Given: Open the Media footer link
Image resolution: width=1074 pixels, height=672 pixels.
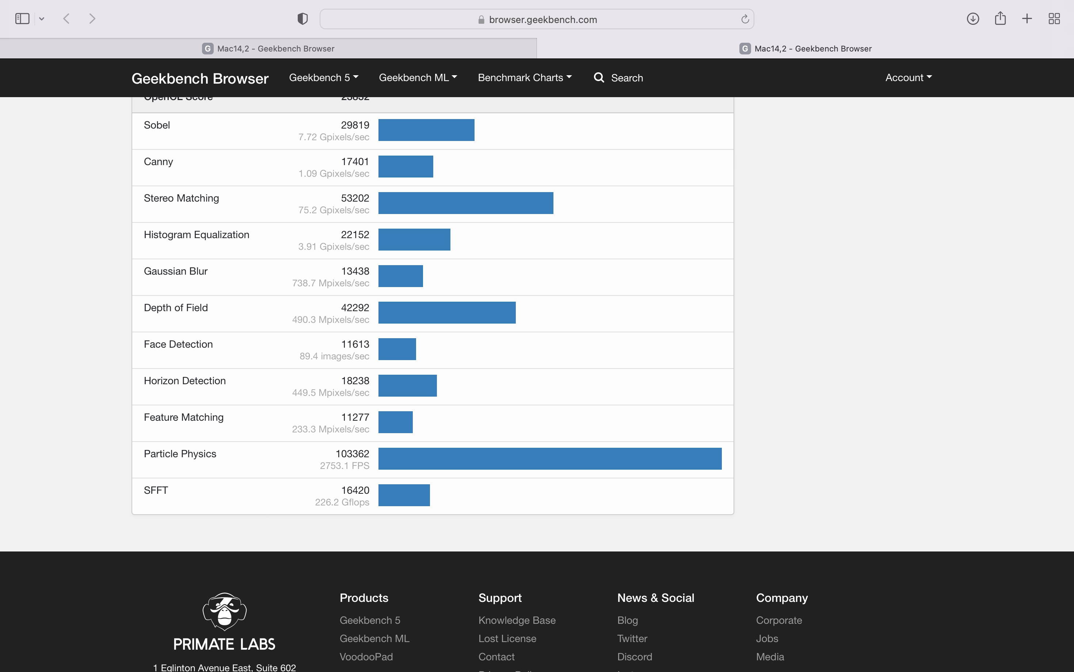Looking at the screenshot, I should pos(770,657).
